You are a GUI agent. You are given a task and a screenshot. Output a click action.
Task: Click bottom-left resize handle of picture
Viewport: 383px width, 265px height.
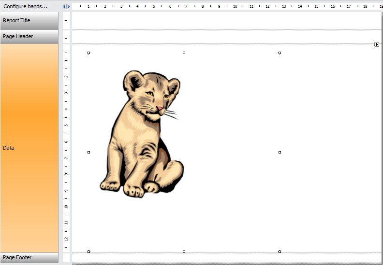point(88,251)
